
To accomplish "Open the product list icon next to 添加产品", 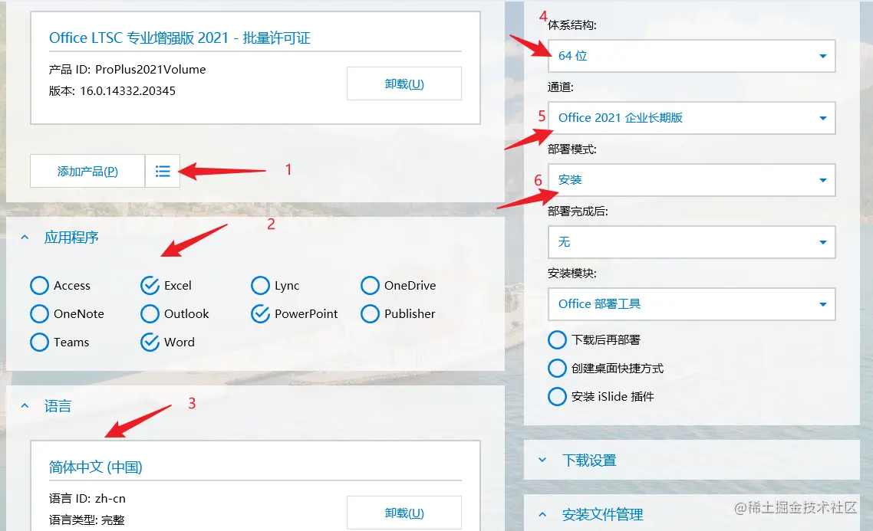I will click(163, 172).
